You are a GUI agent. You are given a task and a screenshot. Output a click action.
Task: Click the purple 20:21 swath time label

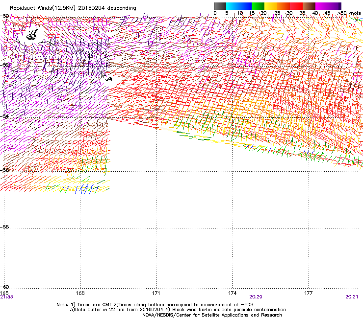[x=352, y=297]
